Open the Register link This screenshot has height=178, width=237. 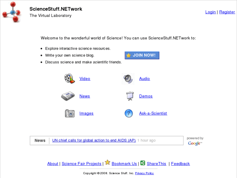point(227,12)
